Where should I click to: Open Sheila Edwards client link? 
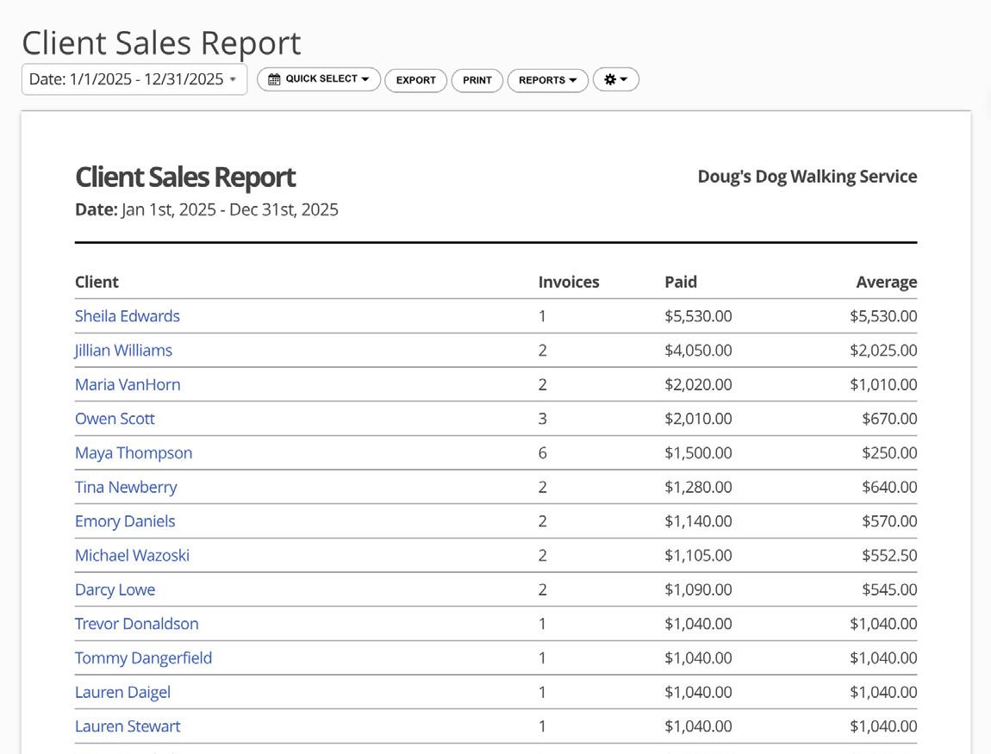(x=128, y=316)
